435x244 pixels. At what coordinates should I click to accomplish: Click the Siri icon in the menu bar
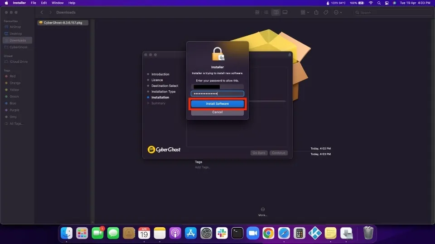[394, 3]
